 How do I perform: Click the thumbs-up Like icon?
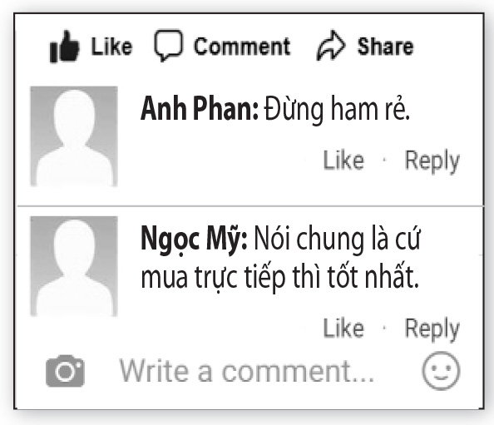point(64,47)
